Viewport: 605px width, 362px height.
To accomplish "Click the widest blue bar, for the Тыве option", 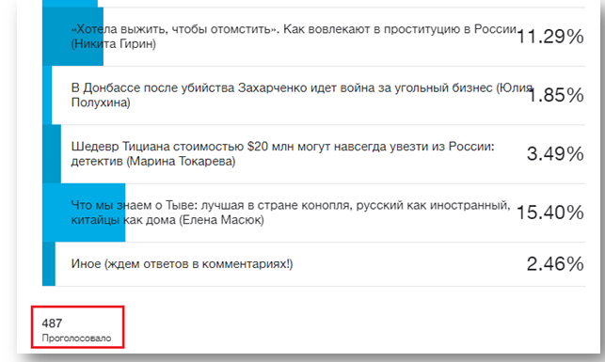I will [x=84, y=212].
